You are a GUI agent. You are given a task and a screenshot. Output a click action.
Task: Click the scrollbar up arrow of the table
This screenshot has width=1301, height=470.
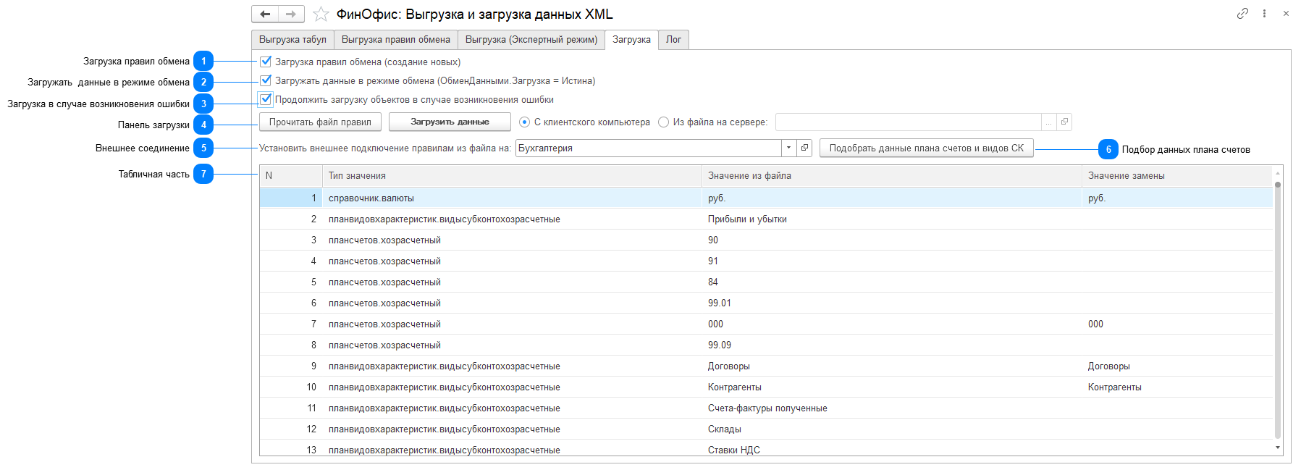tap(1278, 173)
